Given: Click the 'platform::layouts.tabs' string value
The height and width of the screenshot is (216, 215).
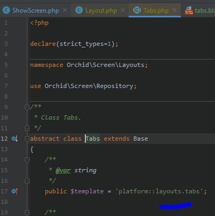Looking at the screenshot, I should (x=159, y=191).
